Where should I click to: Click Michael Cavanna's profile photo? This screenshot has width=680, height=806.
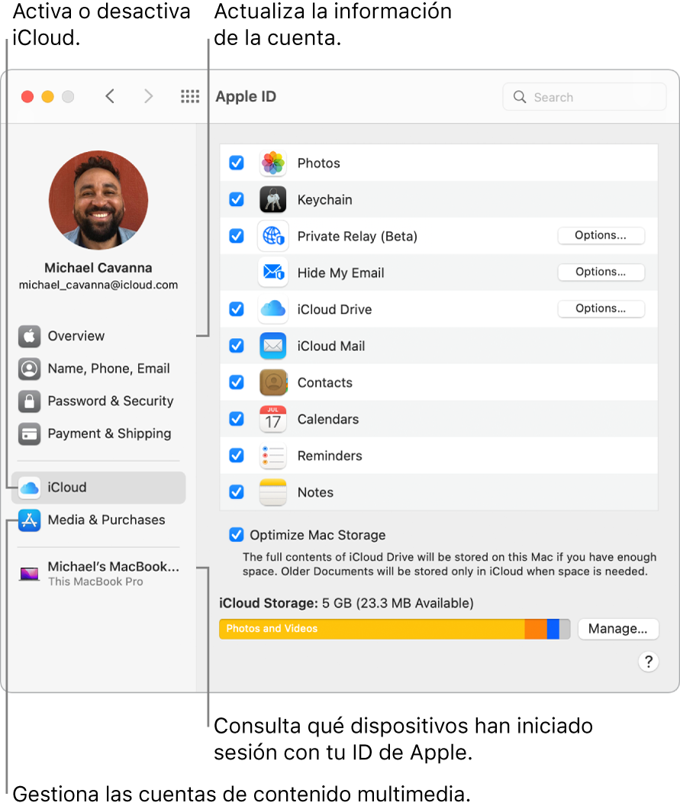(98, 200)
